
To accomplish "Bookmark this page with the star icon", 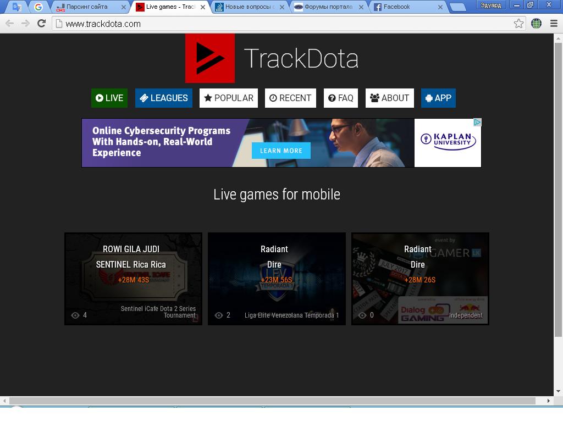I will coord(518,24).
